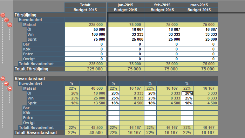Click empty Bar jan-2015 percentage cell
The image size is (245, 138).
(114, 108)
